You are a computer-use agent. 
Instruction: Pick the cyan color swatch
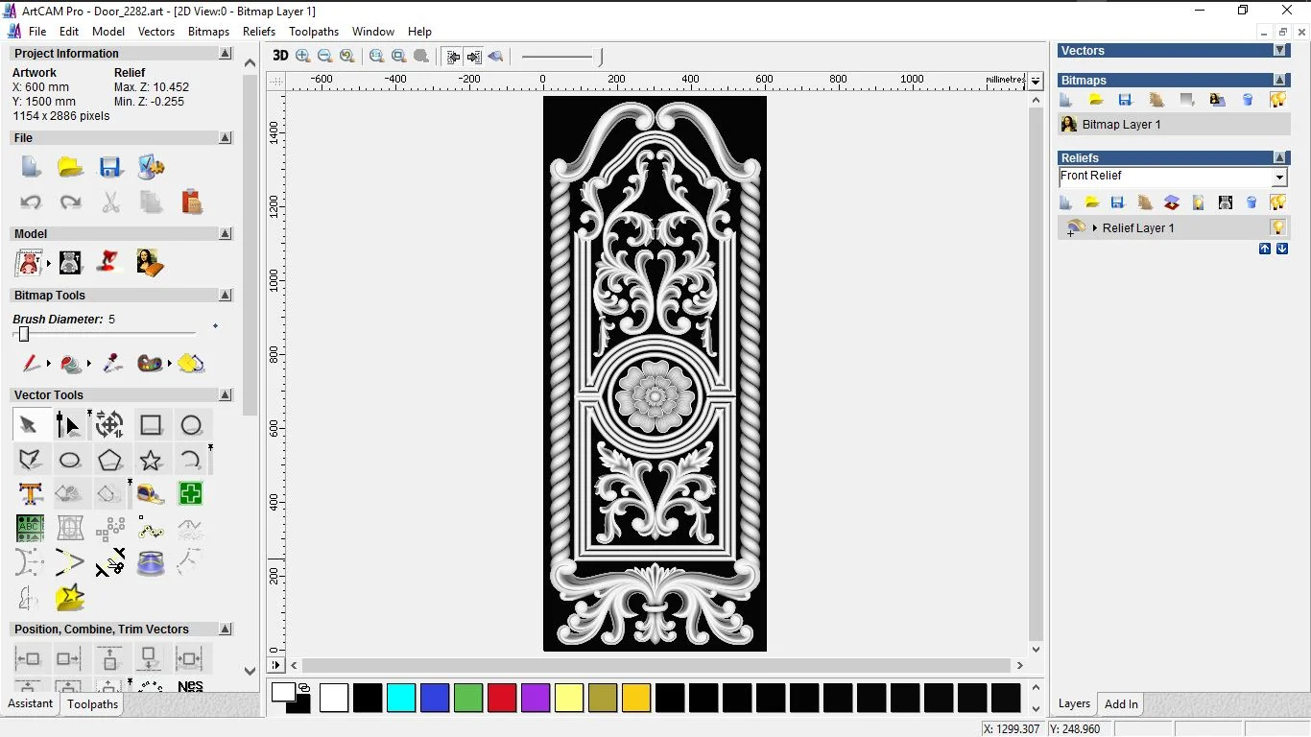[401, 698]
